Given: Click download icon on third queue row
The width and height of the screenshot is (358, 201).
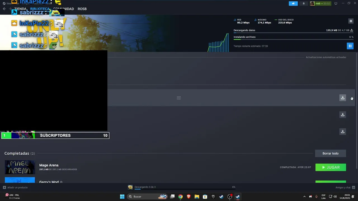Looking at the screenshot, I should pos(343,131).
